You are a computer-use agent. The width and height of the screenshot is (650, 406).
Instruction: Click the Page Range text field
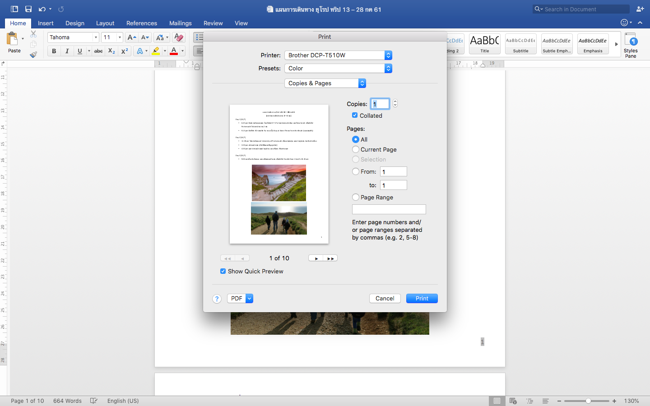tap(389, 209)
